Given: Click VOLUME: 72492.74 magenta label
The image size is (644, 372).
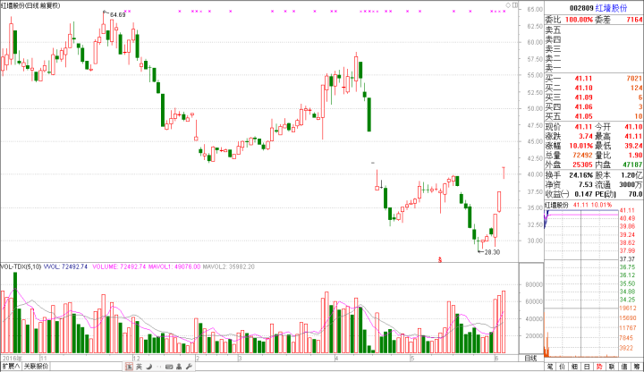Looking at the screenshot, I should 119,266.
